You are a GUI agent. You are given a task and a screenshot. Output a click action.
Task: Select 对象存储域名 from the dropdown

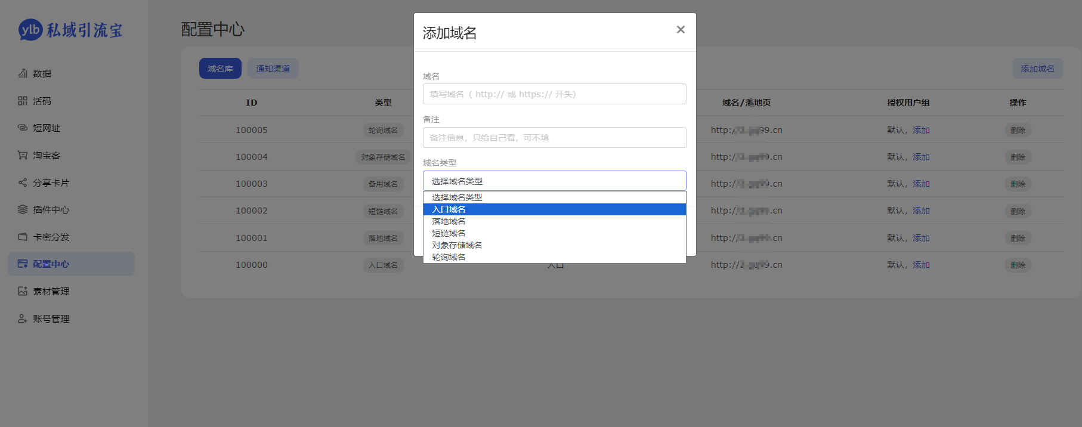(x=555, y=245)
